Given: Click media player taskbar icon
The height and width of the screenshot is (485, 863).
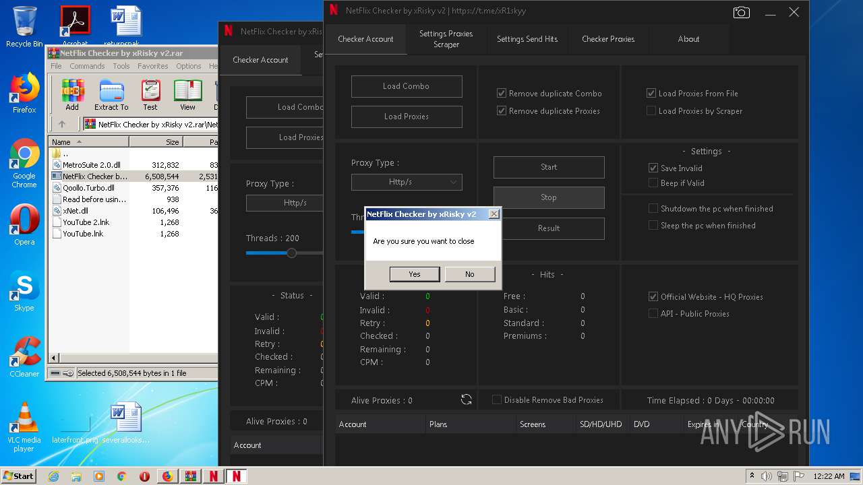Looking at the screenshot, I should (x=99, y=476).
